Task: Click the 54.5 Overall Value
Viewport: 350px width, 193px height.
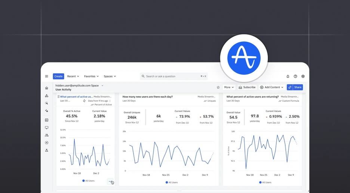Action: pyautogui.click(x=233, y=117)
